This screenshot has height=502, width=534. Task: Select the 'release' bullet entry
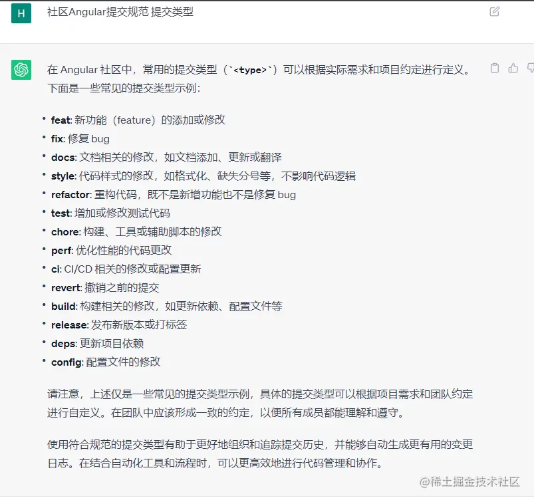(x=119, y=325)
